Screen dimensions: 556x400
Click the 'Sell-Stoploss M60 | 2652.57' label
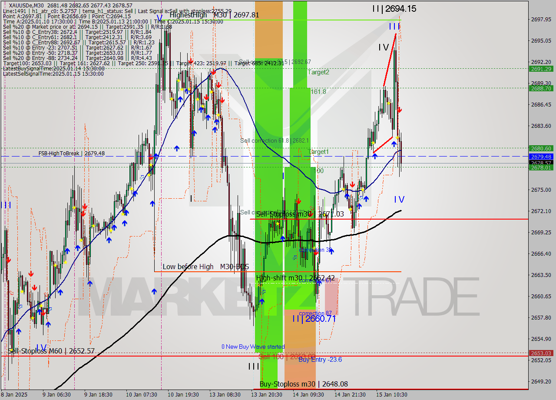click(x=51, y=351)
